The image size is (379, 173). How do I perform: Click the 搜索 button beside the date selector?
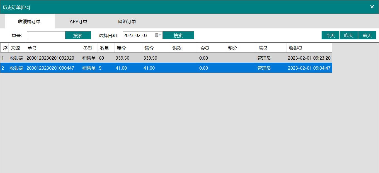[x=178, y=35]
